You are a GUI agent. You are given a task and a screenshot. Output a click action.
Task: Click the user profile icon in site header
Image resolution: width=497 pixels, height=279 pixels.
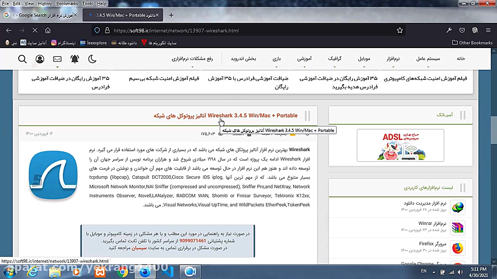click(40, 59)
